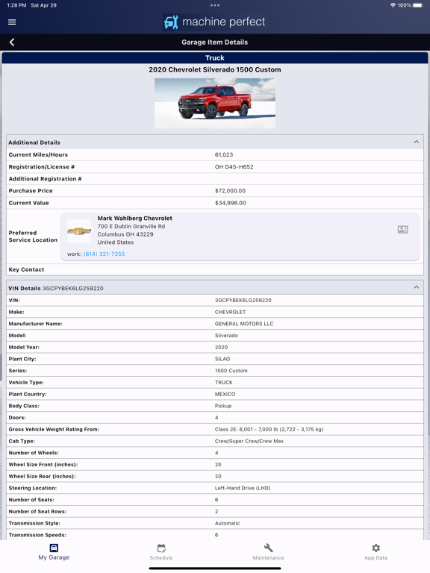Viewport: 430px width, 573px height.
Task: Tap title 2020 Chevrolet Silverado 1500 Custom
Action: coord(215,69)
